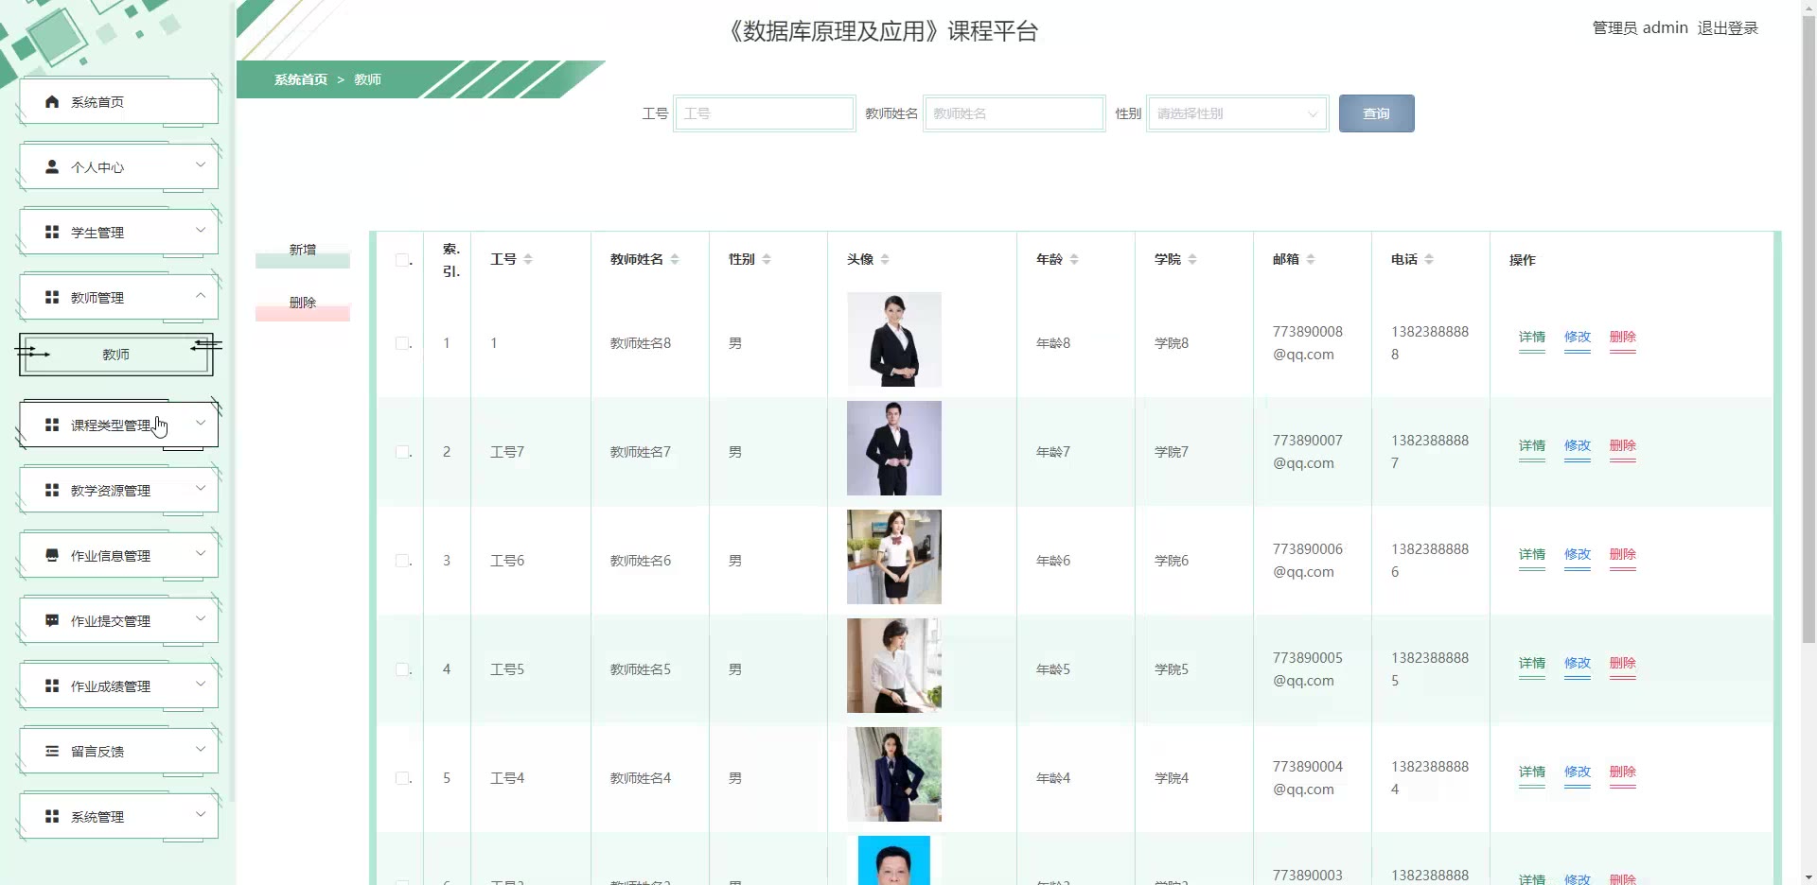Click the grid icon next to 作业成绩管理
1817x885 pixels.
point(52,685)
